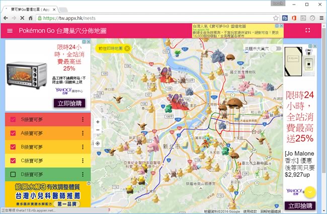Select the 寶可夢Go browser tab
The image size is (327, 214).
coord(33,9)
